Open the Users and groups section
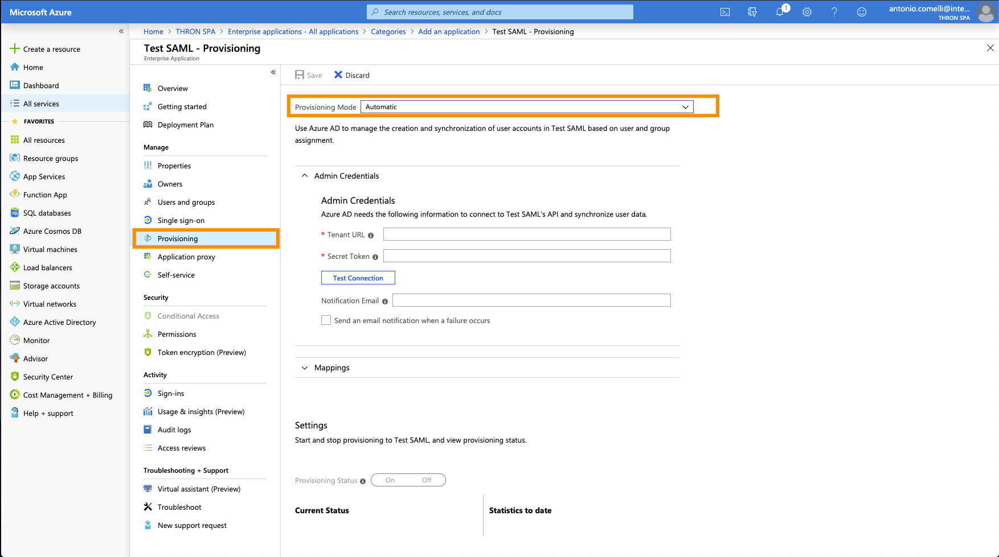 (186, 202)
